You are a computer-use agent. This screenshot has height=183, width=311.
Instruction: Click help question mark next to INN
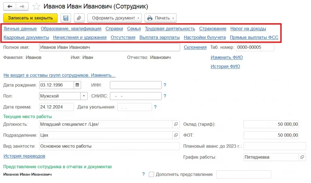(x=165, y=85)
